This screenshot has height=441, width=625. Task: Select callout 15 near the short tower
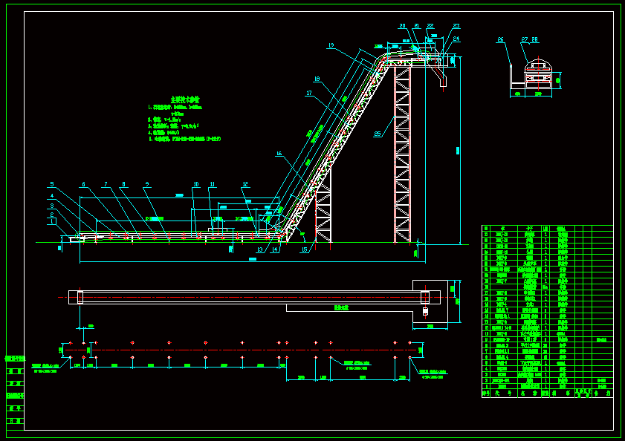point(305,249)
